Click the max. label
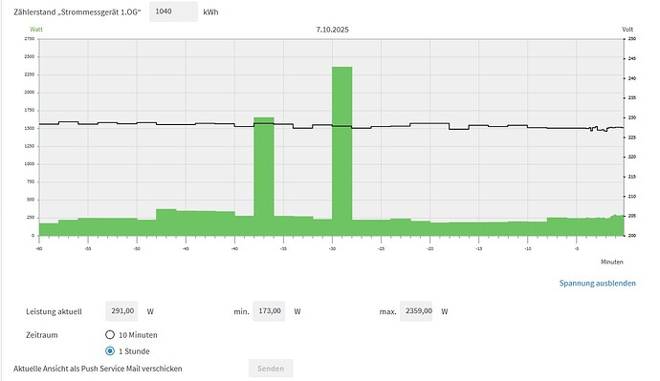 pyautogui.click(x=387, y=311)
